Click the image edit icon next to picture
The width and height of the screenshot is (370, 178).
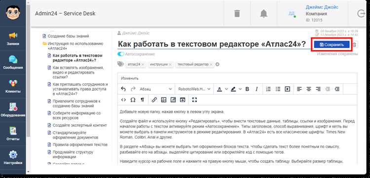(x=173, y=100)
